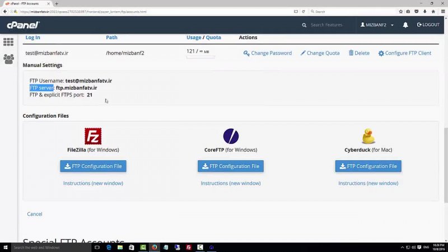Delete the test@mizbanfatv.ir FTP account
Screen dimensions: 448x252
[359, 53]
